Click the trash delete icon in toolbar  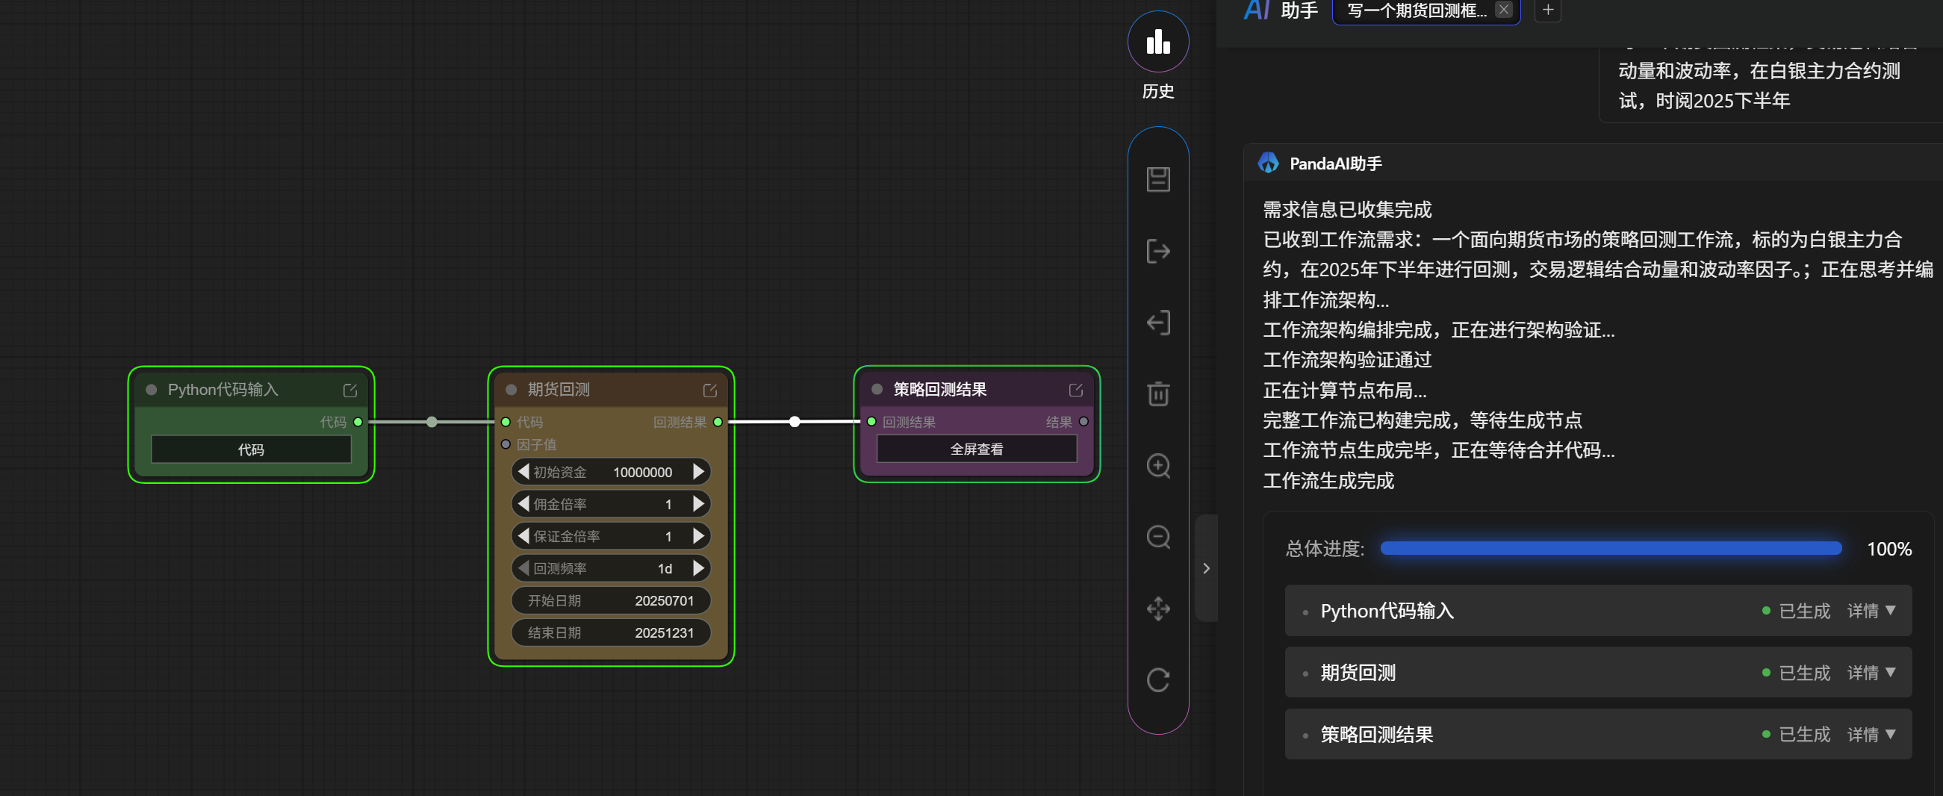1157,394
